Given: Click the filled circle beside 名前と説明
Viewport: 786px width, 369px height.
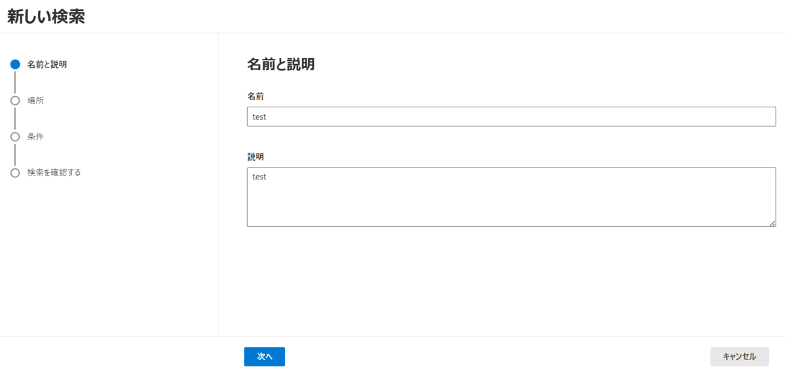Looking at the screenshot, I should 15,65.
